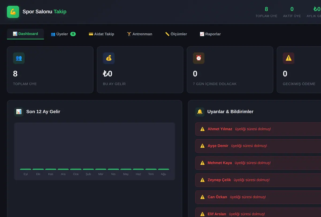Viewport: 321px width, 217px height.
Task: Click the Bu Ay Gelir ₺0 value
Action: [108, 74]
